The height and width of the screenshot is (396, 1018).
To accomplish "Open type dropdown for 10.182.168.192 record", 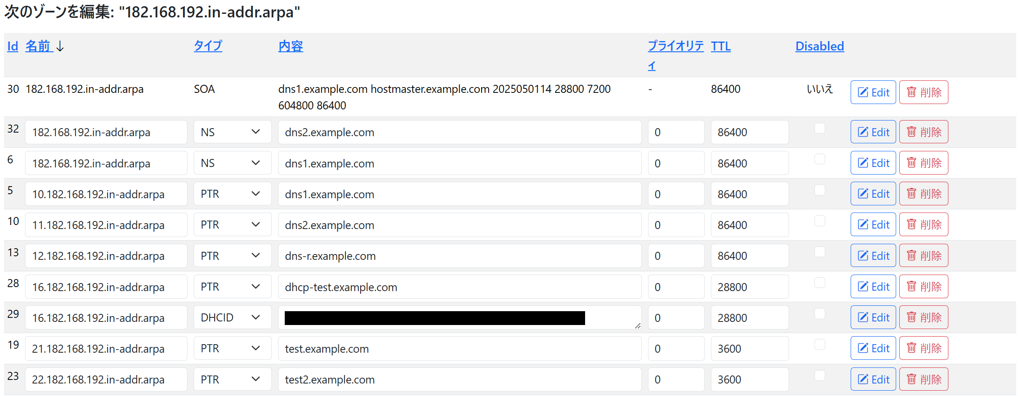I will 233,194.
